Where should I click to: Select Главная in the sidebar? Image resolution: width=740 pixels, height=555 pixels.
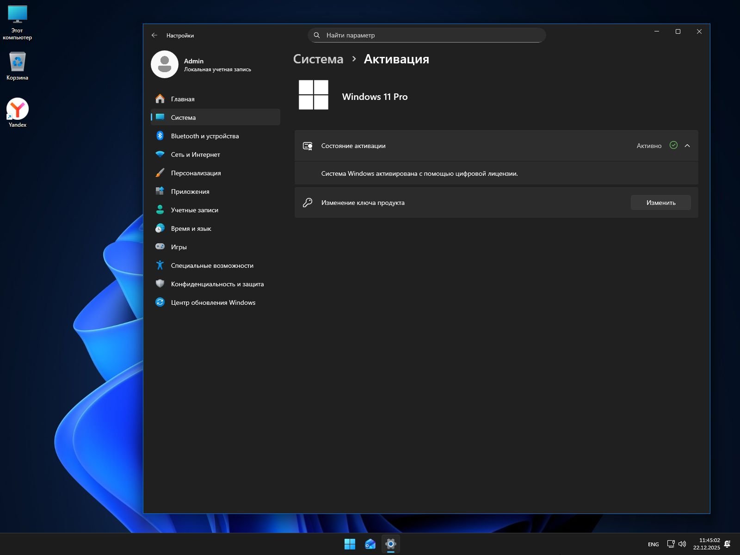point(183,99)
